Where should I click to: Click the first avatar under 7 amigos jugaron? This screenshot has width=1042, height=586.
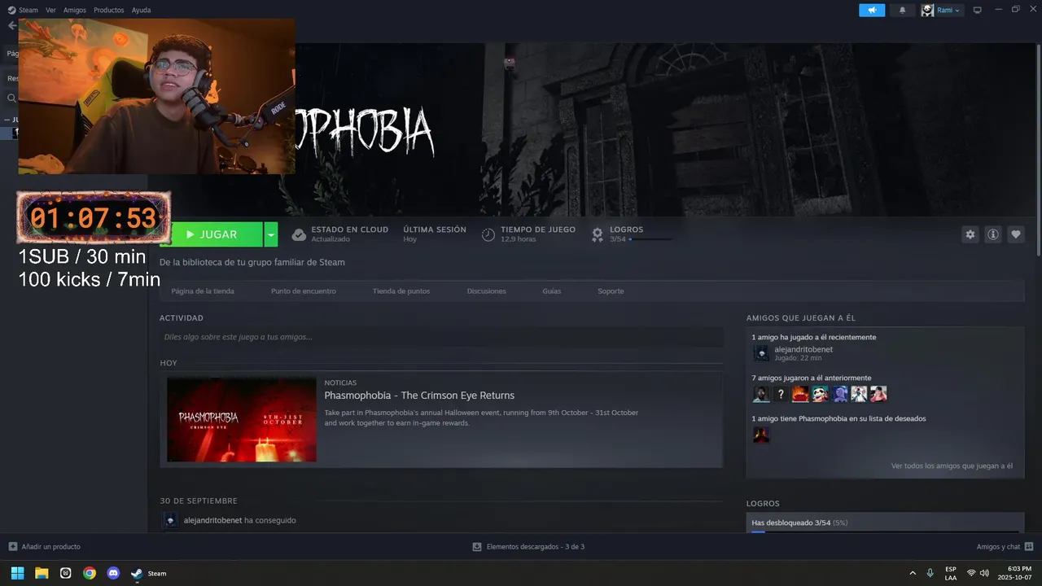(761, 394)
